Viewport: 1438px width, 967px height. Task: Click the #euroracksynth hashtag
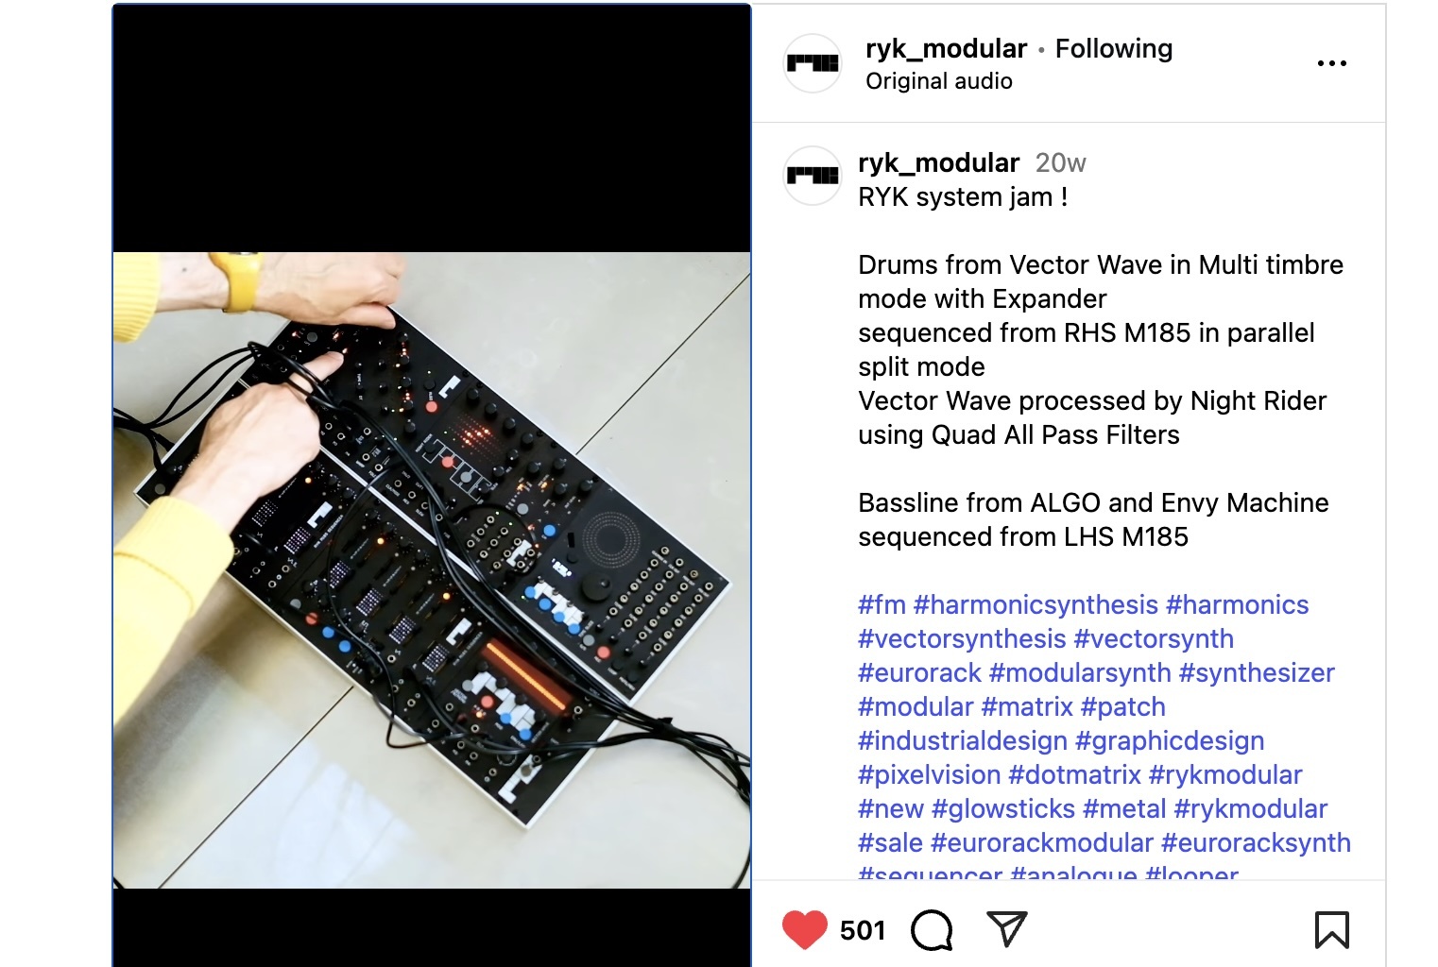(1256, 842)
